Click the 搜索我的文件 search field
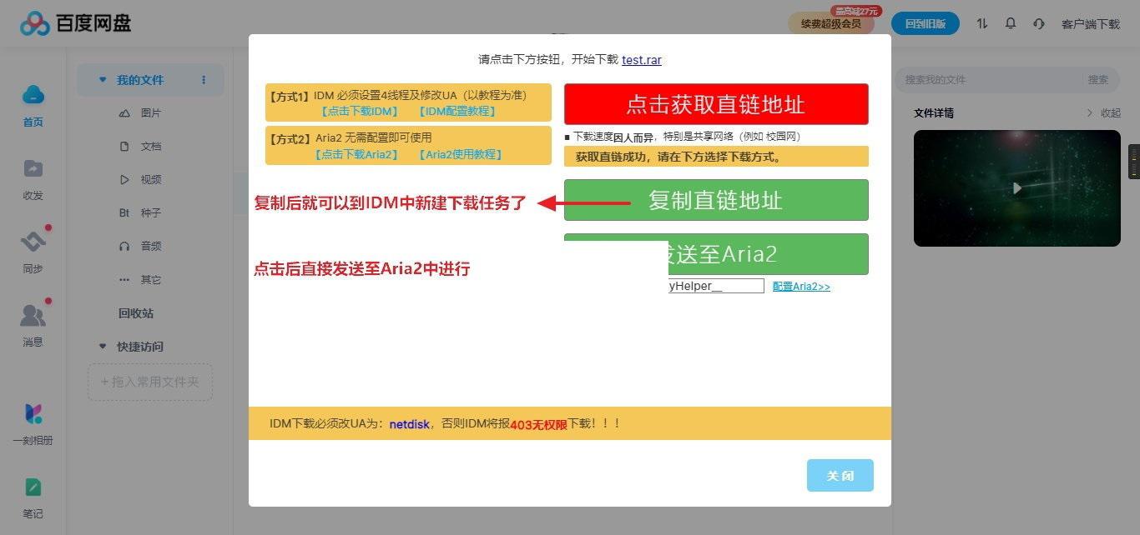 989,80
